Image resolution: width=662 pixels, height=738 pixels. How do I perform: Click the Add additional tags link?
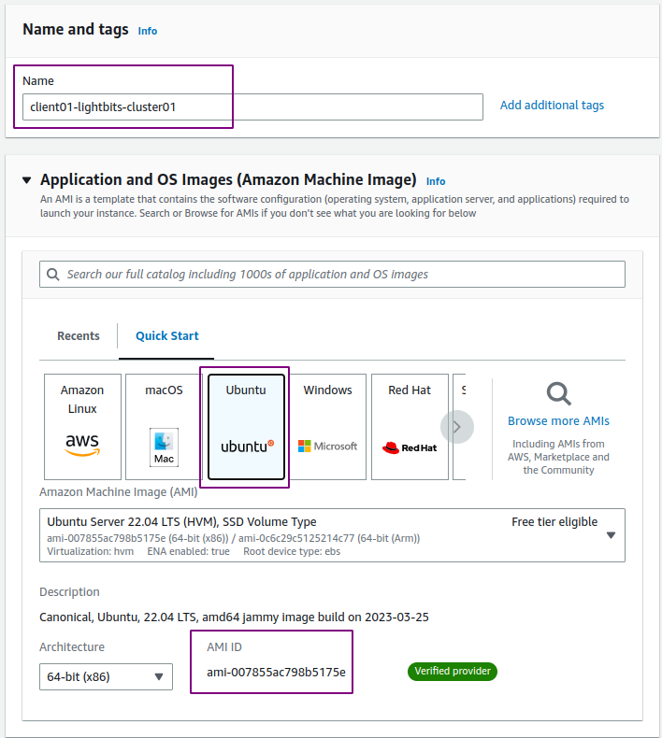[x=552, y=105]
